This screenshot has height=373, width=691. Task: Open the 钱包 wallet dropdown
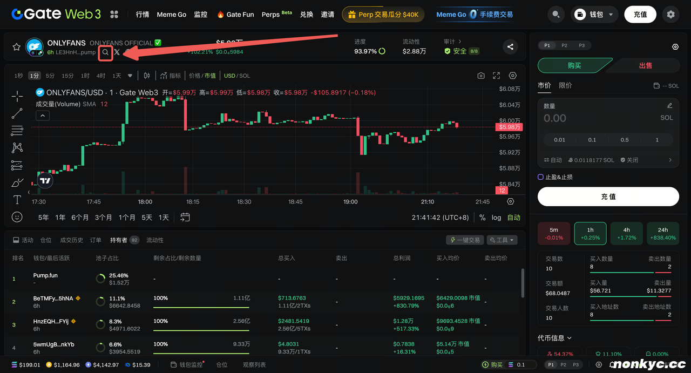click(594, 15)
